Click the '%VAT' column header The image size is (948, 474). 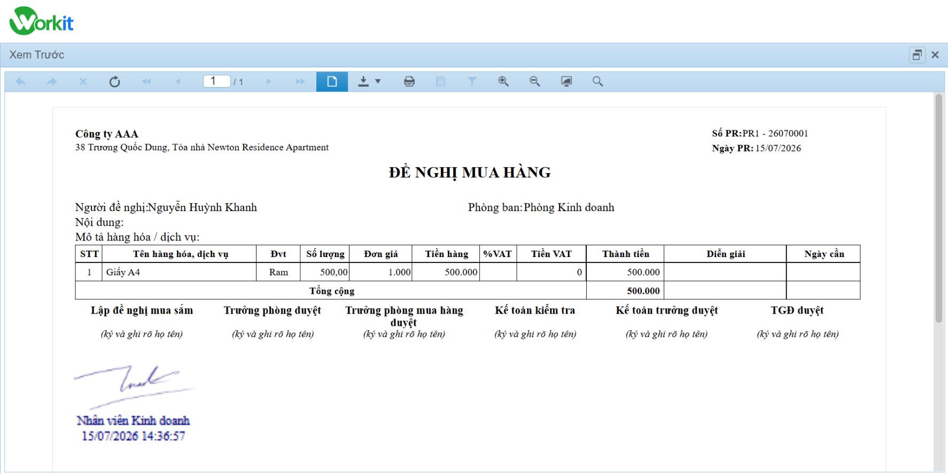pos(498,254)
